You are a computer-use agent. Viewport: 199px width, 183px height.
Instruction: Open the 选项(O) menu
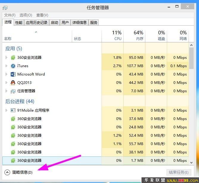[26, 15]
